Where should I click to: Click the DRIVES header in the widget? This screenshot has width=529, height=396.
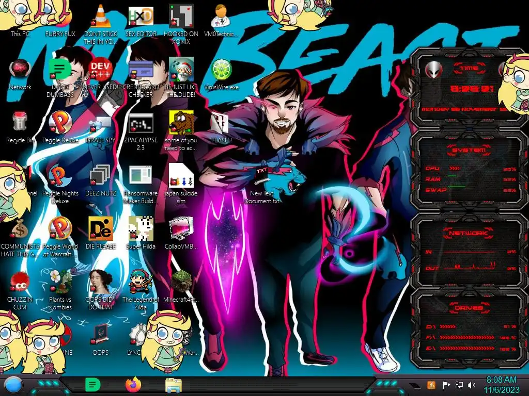pyautogui.click(x=468, y=308)
